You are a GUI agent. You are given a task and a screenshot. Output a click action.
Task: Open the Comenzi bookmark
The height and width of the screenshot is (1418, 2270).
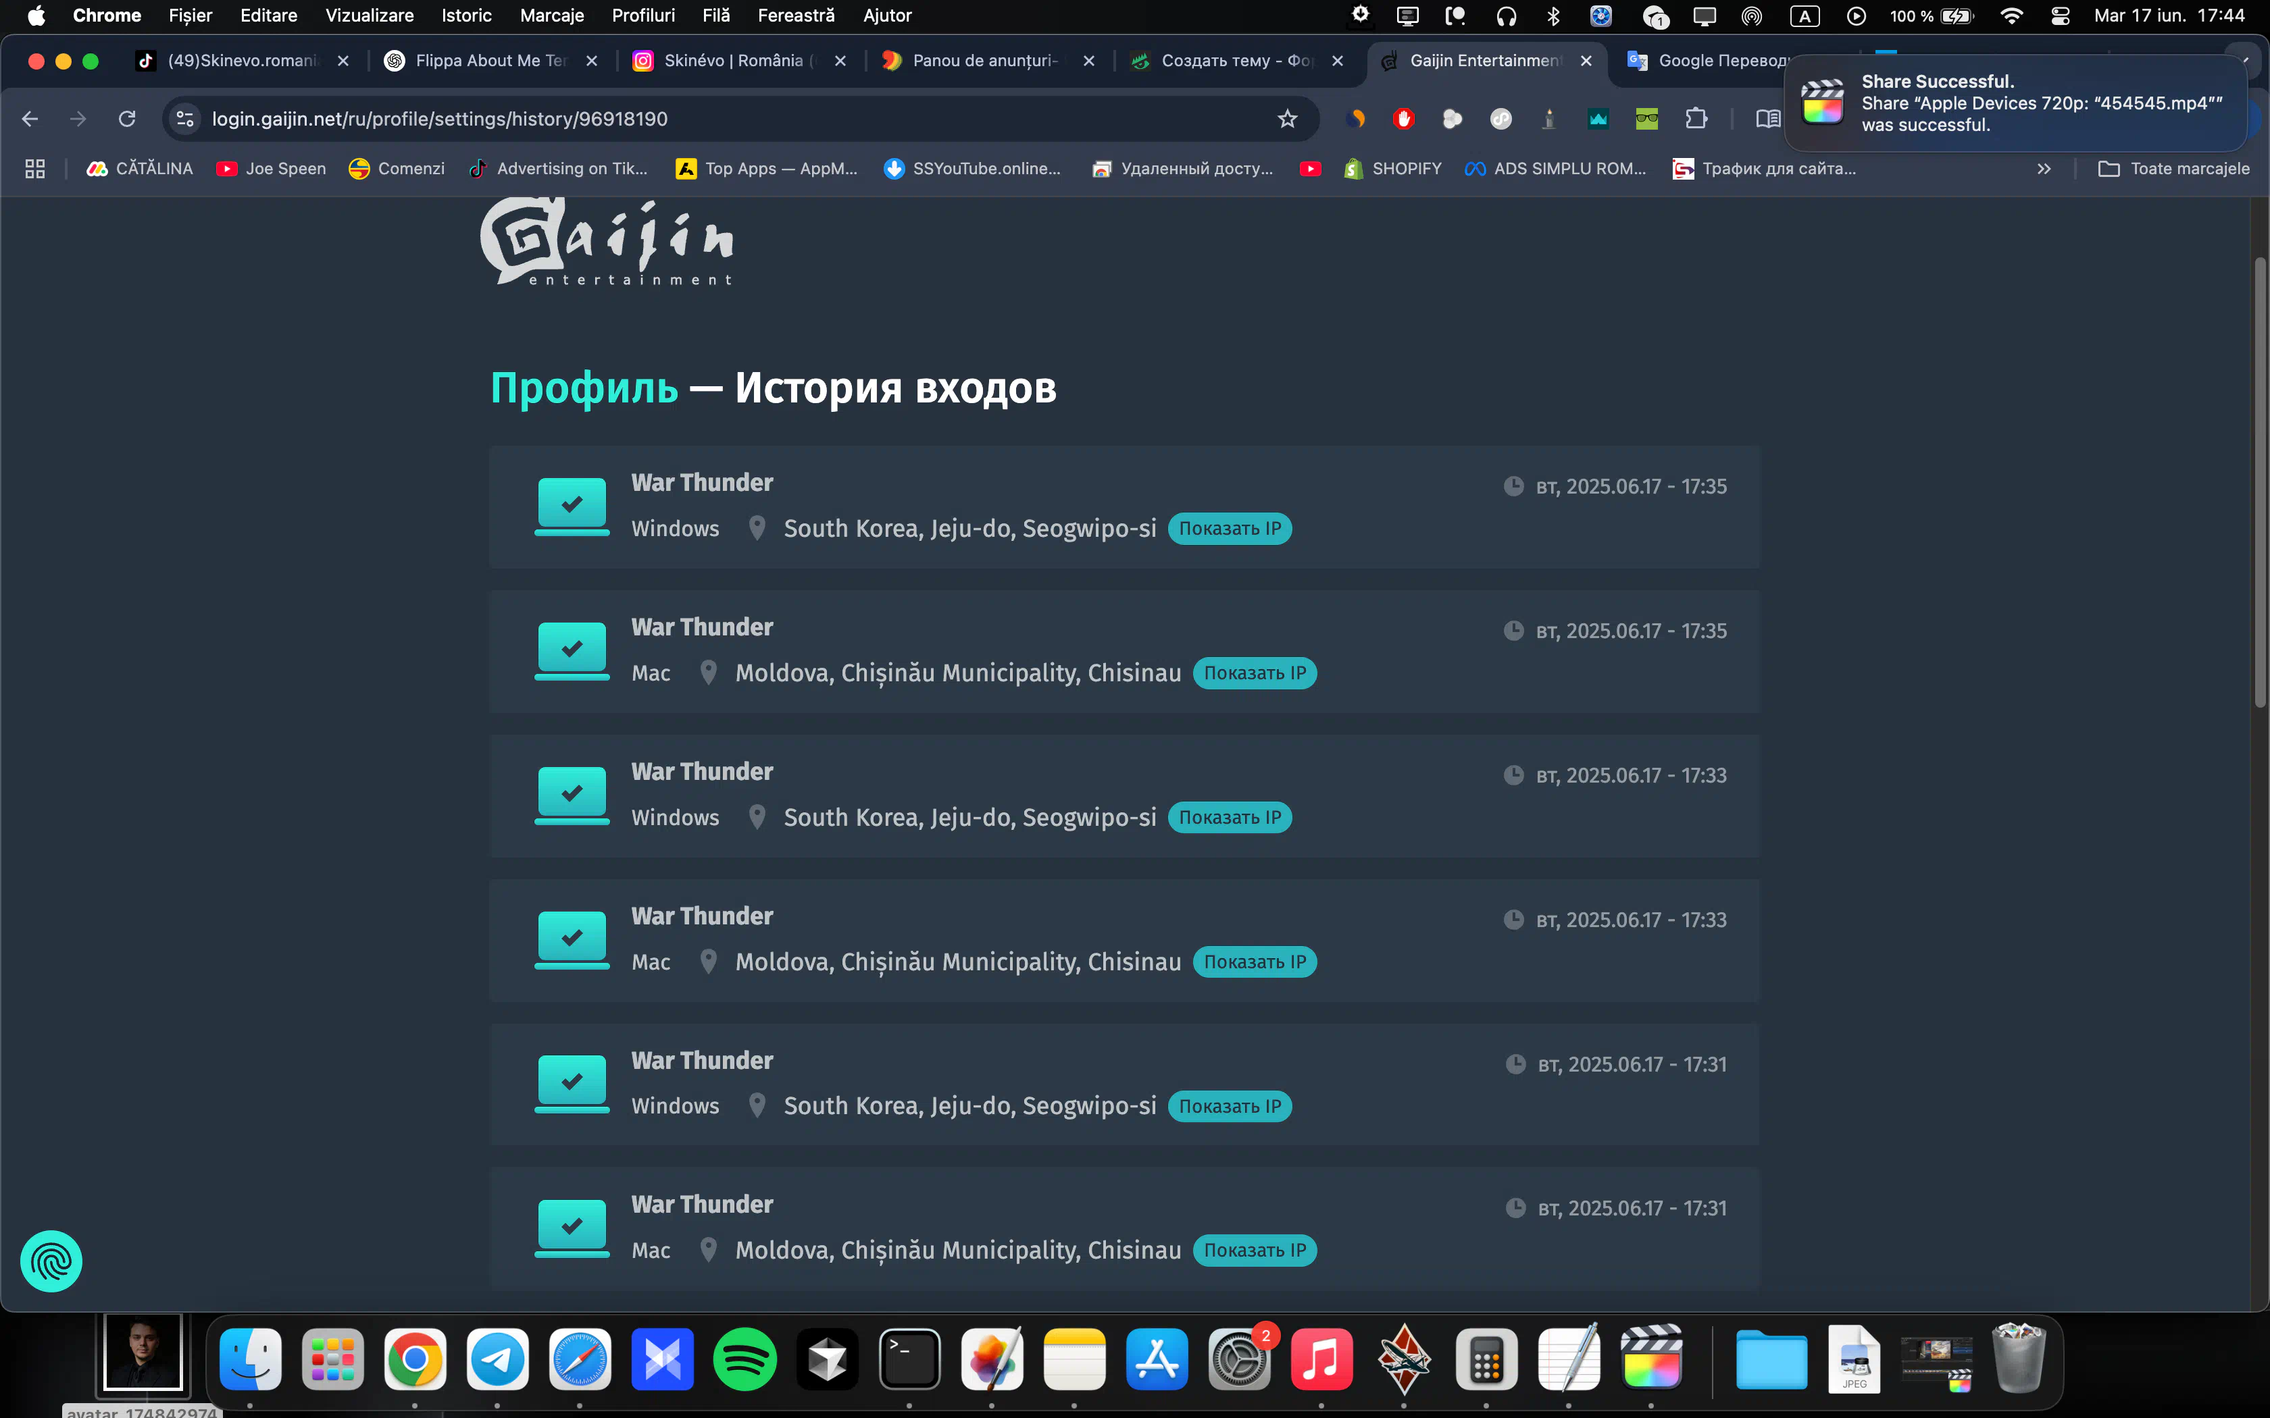(x=397, y=169)
